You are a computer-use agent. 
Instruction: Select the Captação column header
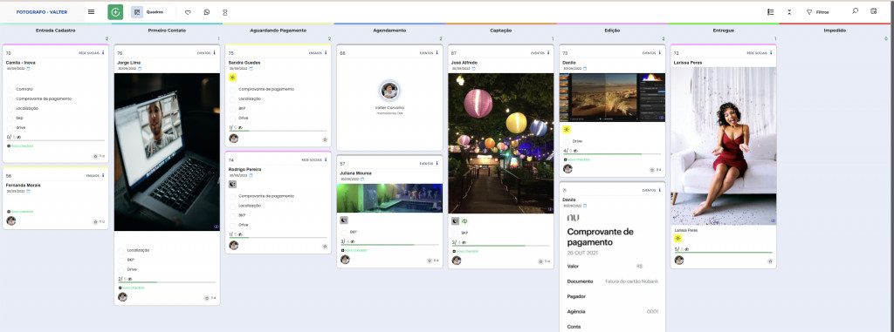point(500,30)
